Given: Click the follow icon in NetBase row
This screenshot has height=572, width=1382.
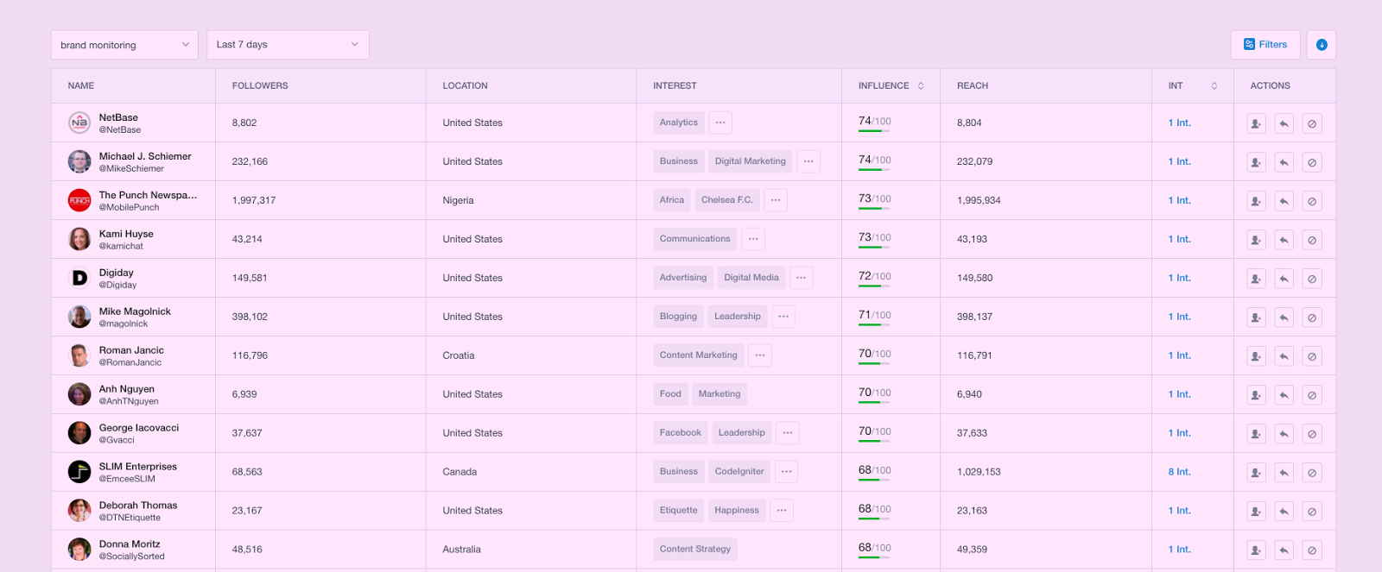Looking at the screenshot, I should (x=1256, y=123).
